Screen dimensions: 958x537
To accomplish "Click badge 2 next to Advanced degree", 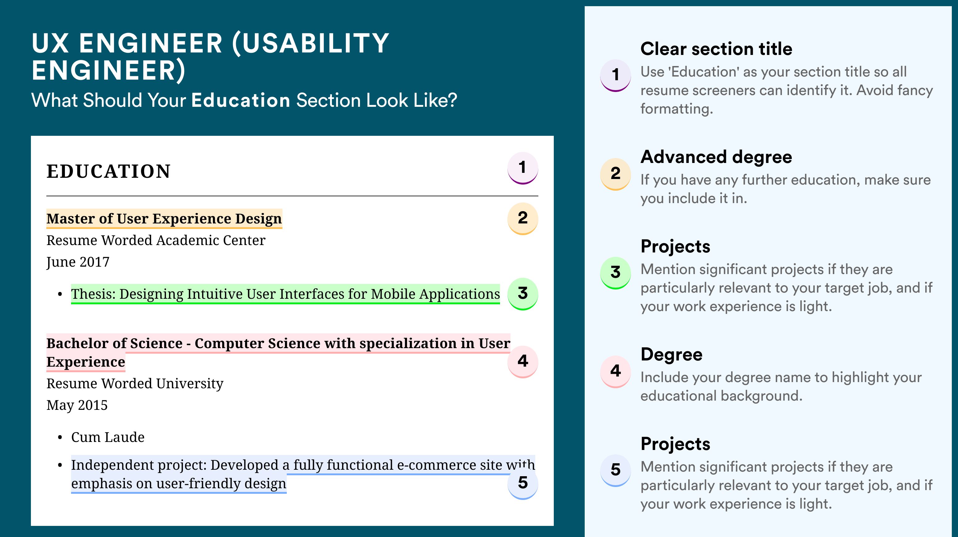I will pyautogui.click(x=616, y=174).
